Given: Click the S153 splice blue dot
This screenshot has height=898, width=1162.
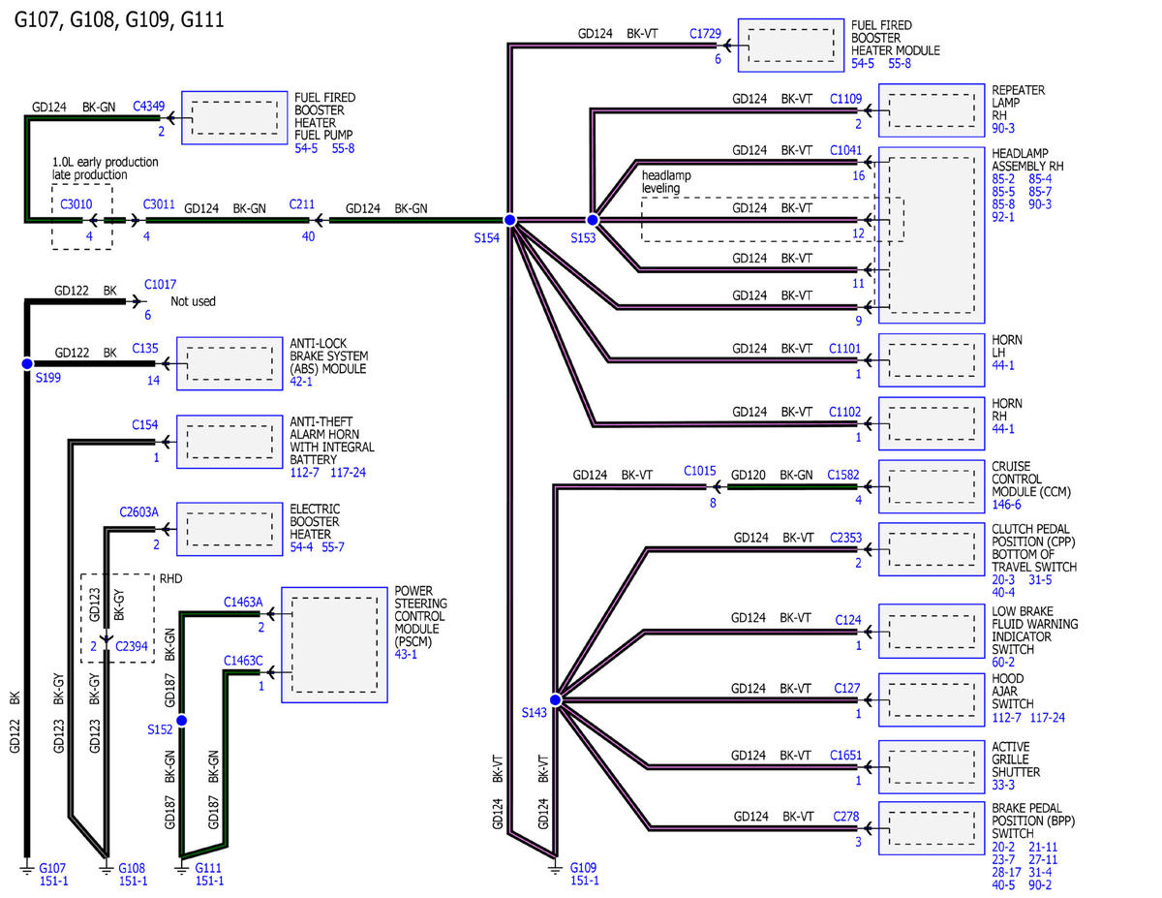Looking at the screenshot, I should tap(593, 221).
